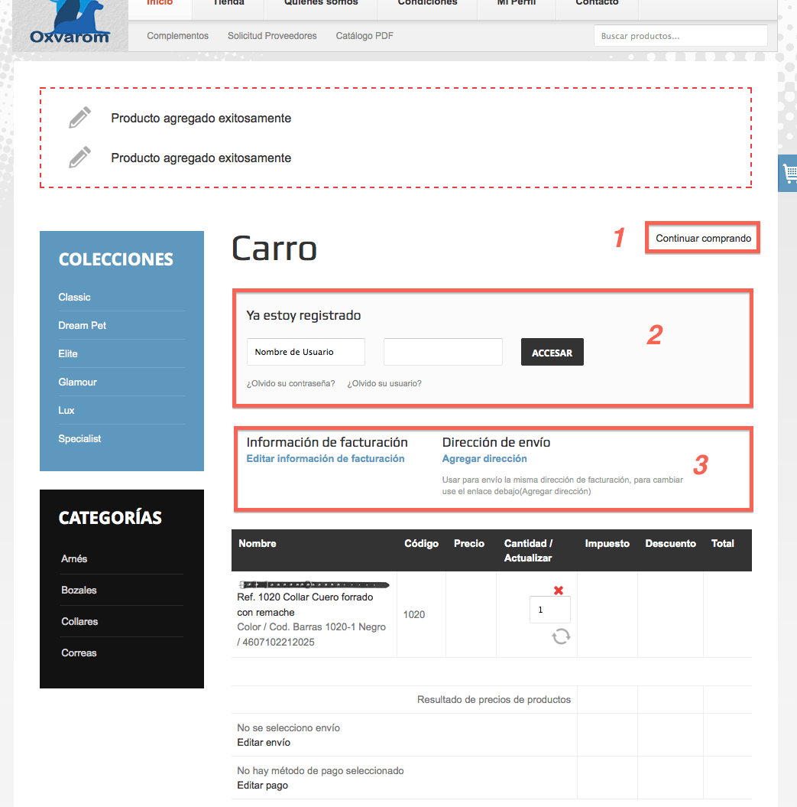The width and height of the screenshot is (797, 807).
Task: Focus the empty password field
Action: click(442, 352)
